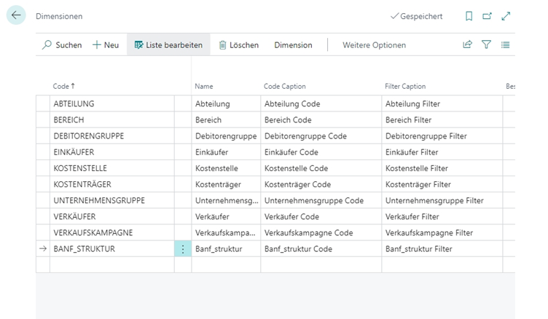Open page in new window icon
548x319 pixels.
tap(487, 16)
